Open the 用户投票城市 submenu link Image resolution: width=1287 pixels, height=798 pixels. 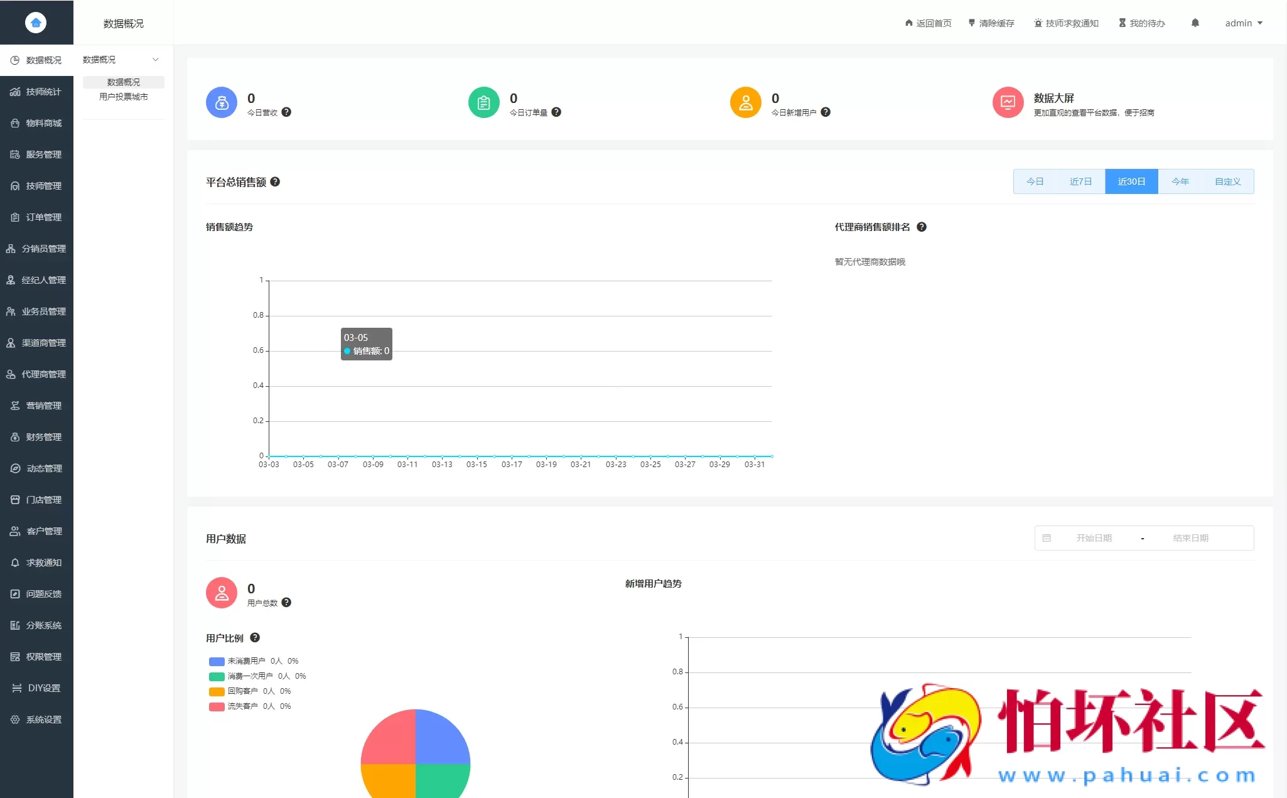tap(124, 97)
